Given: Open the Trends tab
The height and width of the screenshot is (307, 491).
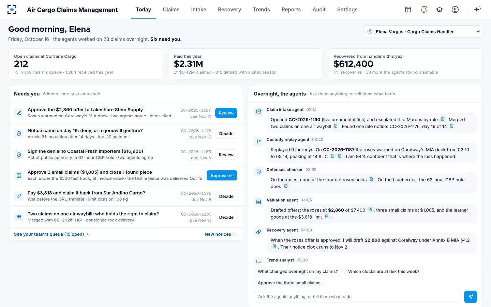Looking at the screenshot, I should click(261, 10).
